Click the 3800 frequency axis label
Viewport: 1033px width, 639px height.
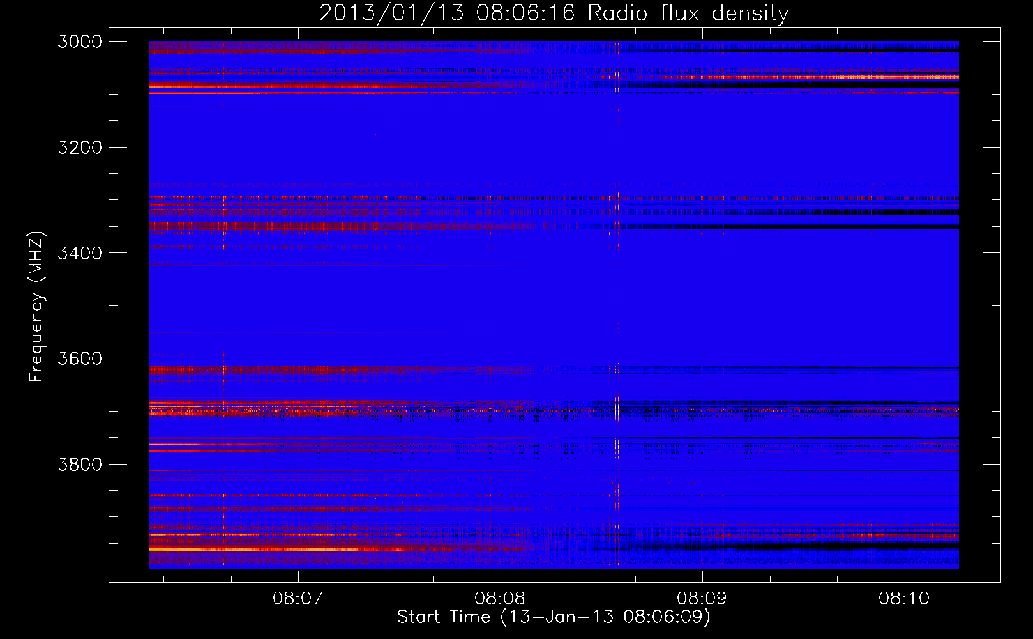[80, 464]
